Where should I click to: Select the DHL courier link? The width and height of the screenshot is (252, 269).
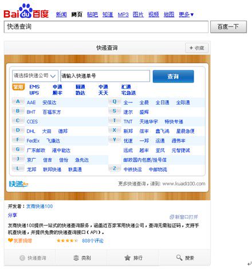[31, 131]
